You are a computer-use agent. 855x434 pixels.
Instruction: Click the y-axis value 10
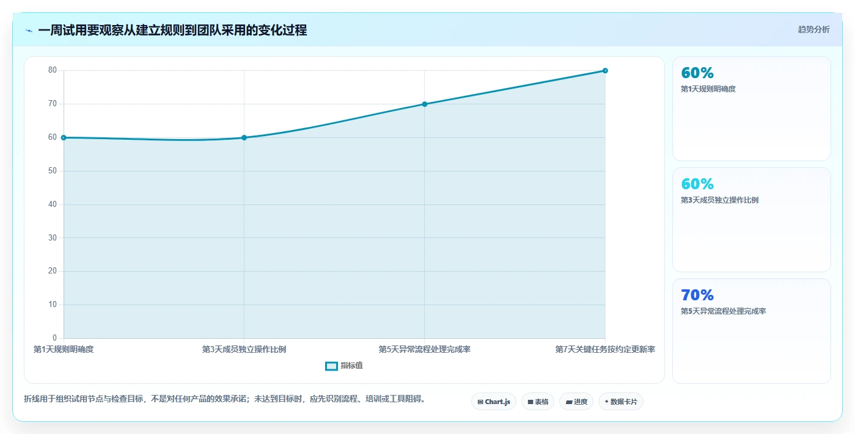[x=53, y=305]
